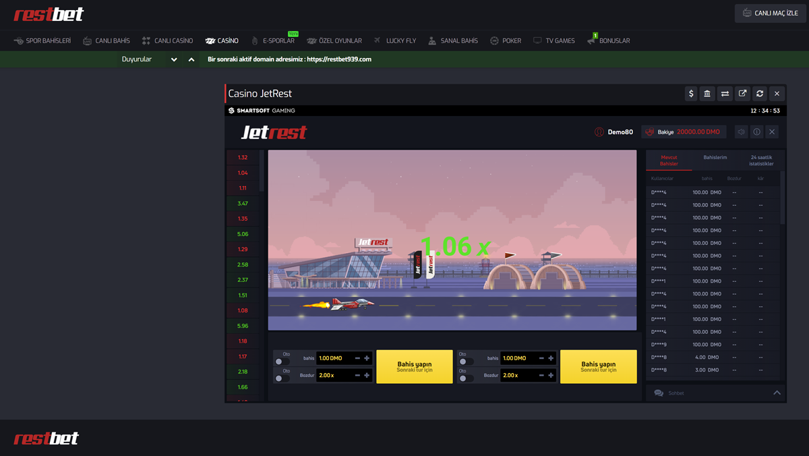This screenshot has width=809, height=456.
Task: Open the Canlı Bahis menu
Action: click(x=107, y=40)
